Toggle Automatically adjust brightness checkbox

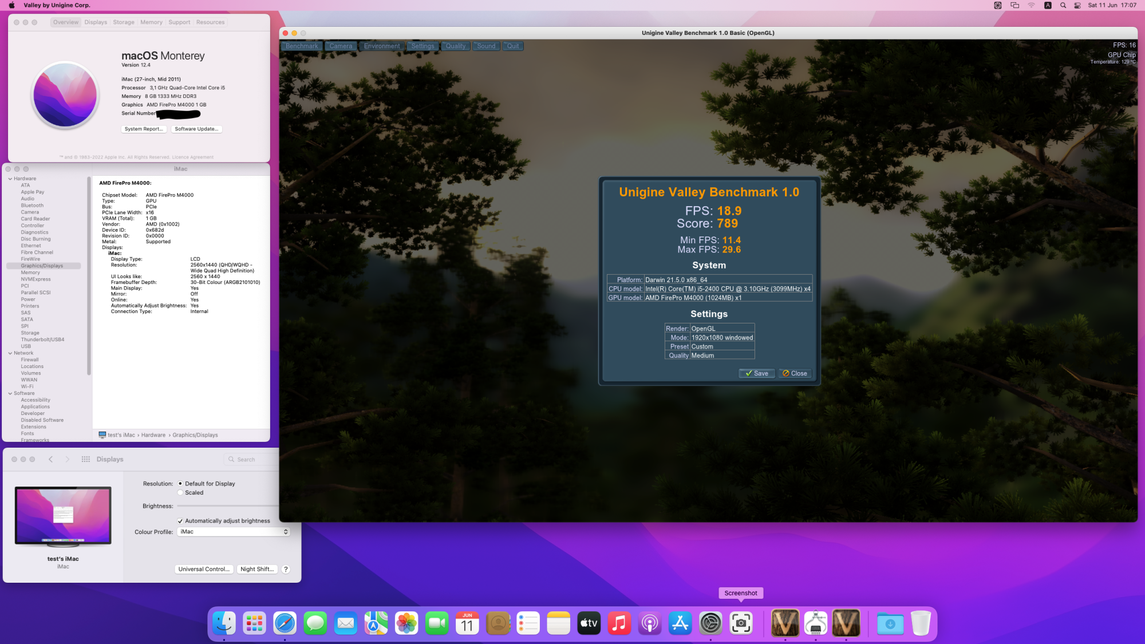pyautogui.click(x=180, y=521)
